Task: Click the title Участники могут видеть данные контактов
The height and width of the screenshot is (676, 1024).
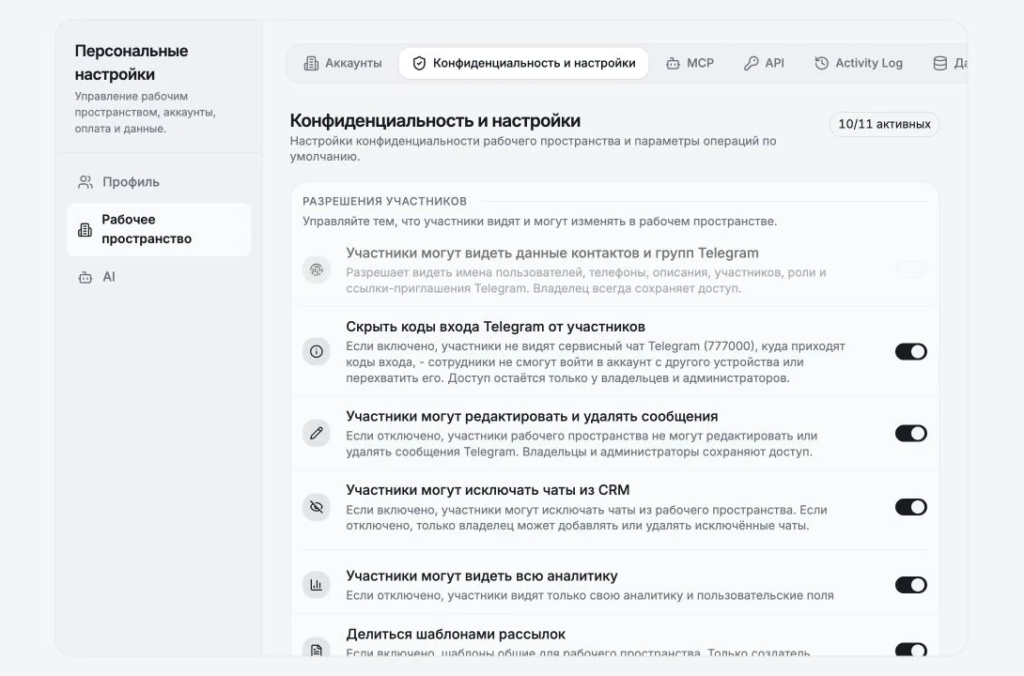Action: (552, 253)
